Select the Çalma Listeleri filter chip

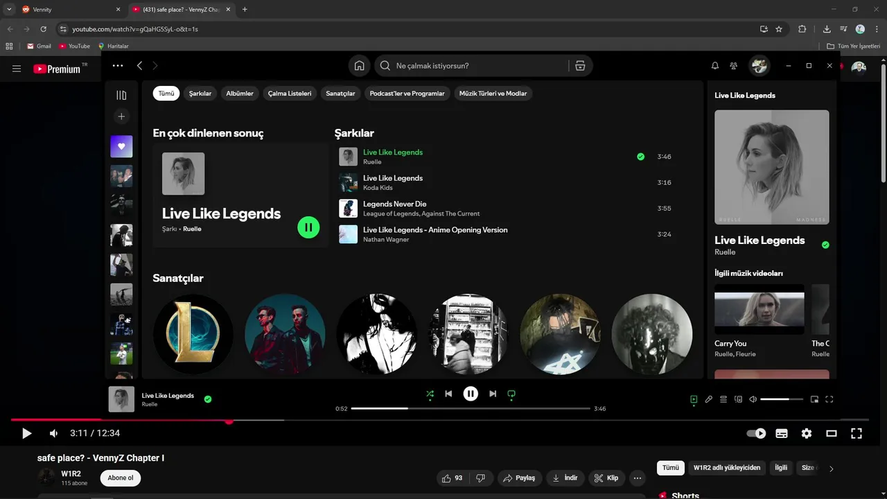[290, 94]
